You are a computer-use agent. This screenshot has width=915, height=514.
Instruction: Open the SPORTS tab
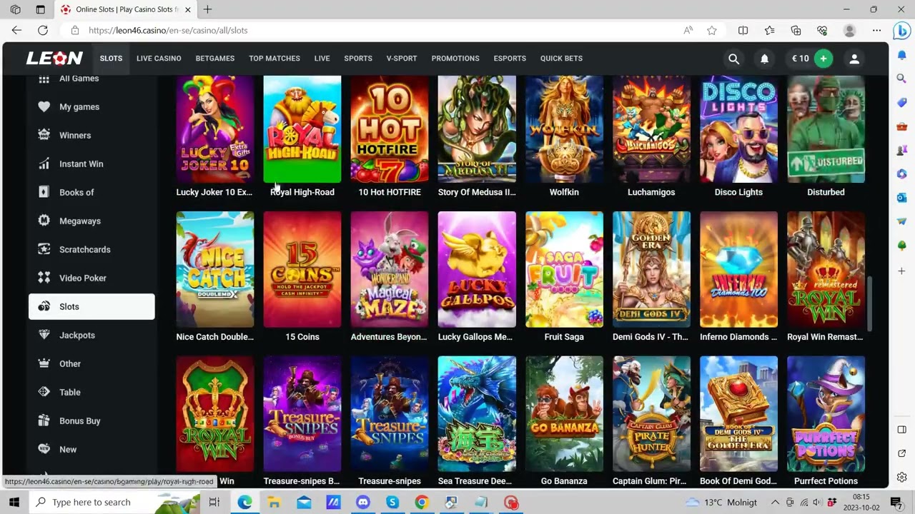tap(358, 59)
